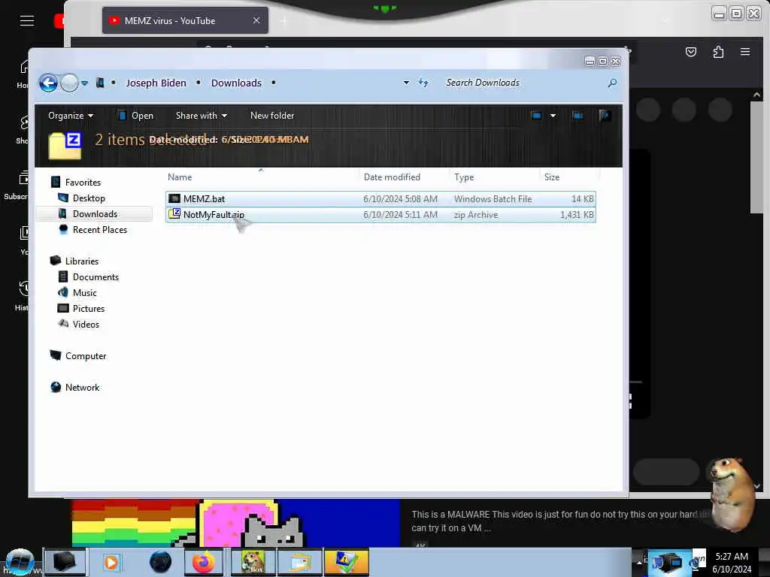Viewport: 770px width, 577px height.
Task: Close the MEMZ virus YouTube tab
Action: tap(256, 20)
